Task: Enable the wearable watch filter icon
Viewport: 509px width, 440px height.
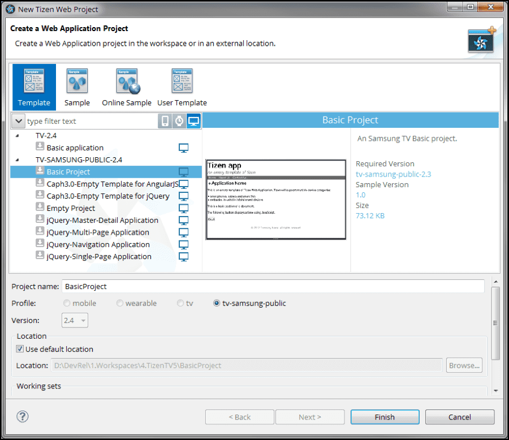Action: [178, 120]
